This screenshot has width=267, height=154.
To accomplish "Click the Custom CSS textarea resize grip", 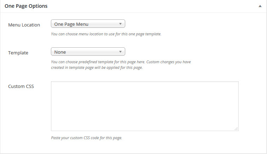I will click(236, 129).
